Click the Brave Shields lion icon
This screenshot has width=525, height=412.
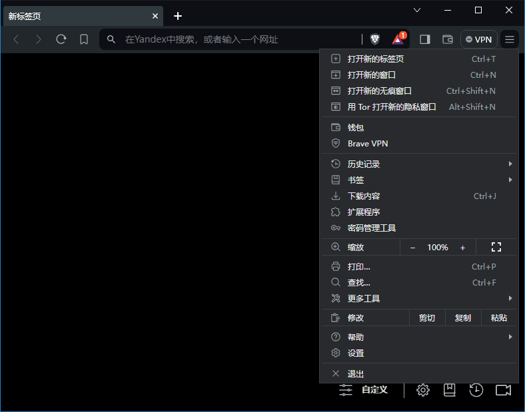pyautogui.click(x=375, y=39)
